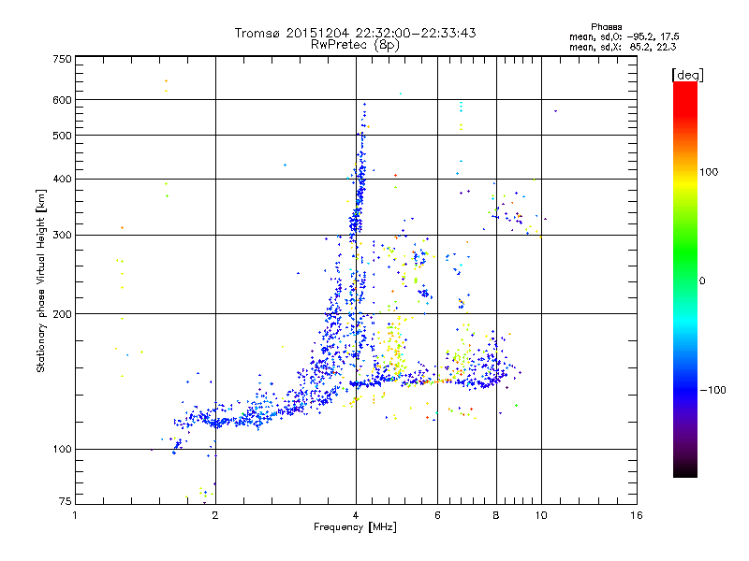The height and width of the screenshot is (561, 749).
Task: Click the y-axis '500' tick label
Action: tap(63, 136)
